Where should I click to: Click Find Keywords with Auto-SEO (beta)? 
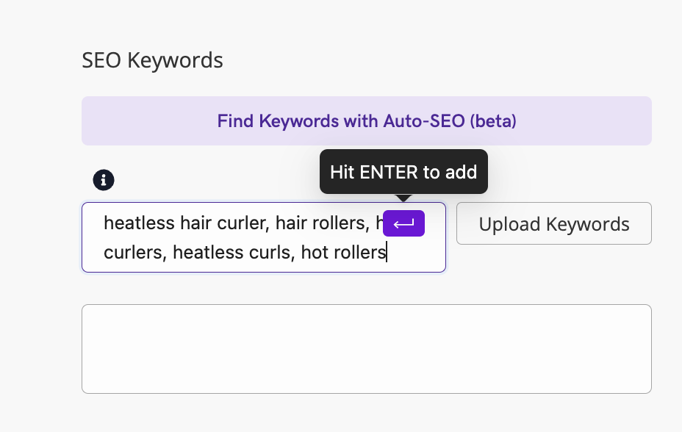[x=366, y=120]
